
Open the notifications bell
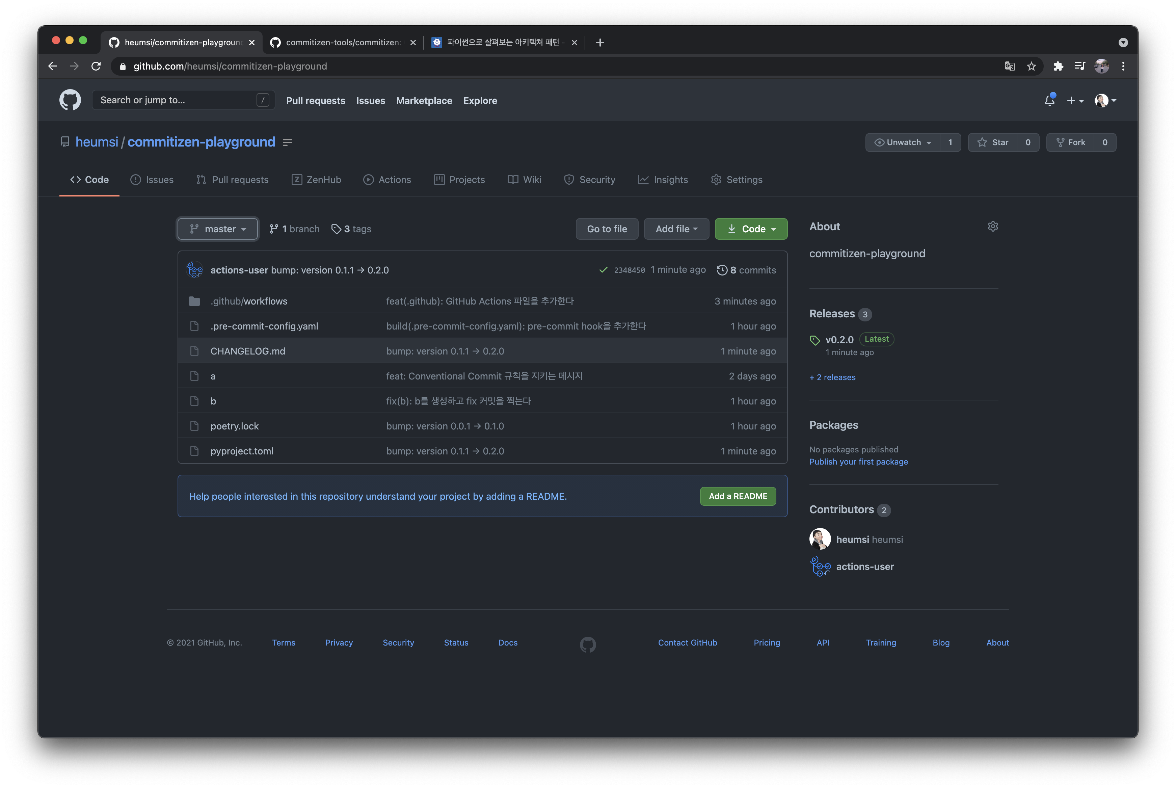[1049, 100]
